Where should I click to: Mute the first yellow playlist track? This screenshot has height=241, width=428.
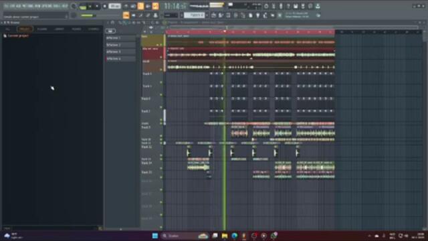click(x=161, y=44)
